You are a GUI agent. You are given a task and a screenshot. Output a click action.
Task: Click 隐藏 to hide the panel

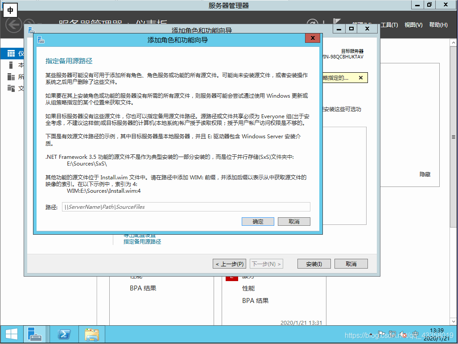tap(425, 174)
